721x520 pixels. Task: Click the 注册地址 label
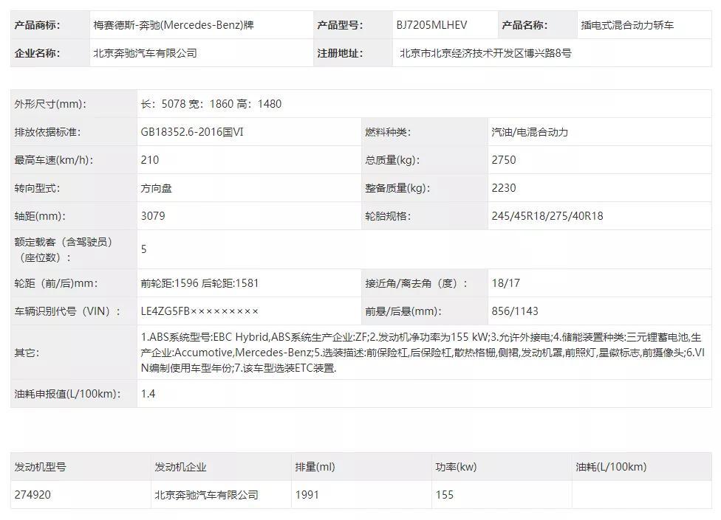click(x=340, y=53)
